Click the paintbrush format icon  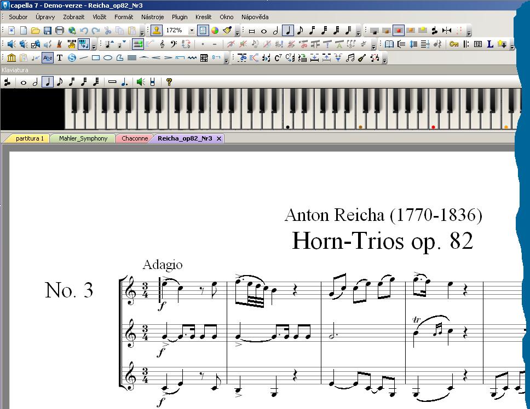coord(227,31)
